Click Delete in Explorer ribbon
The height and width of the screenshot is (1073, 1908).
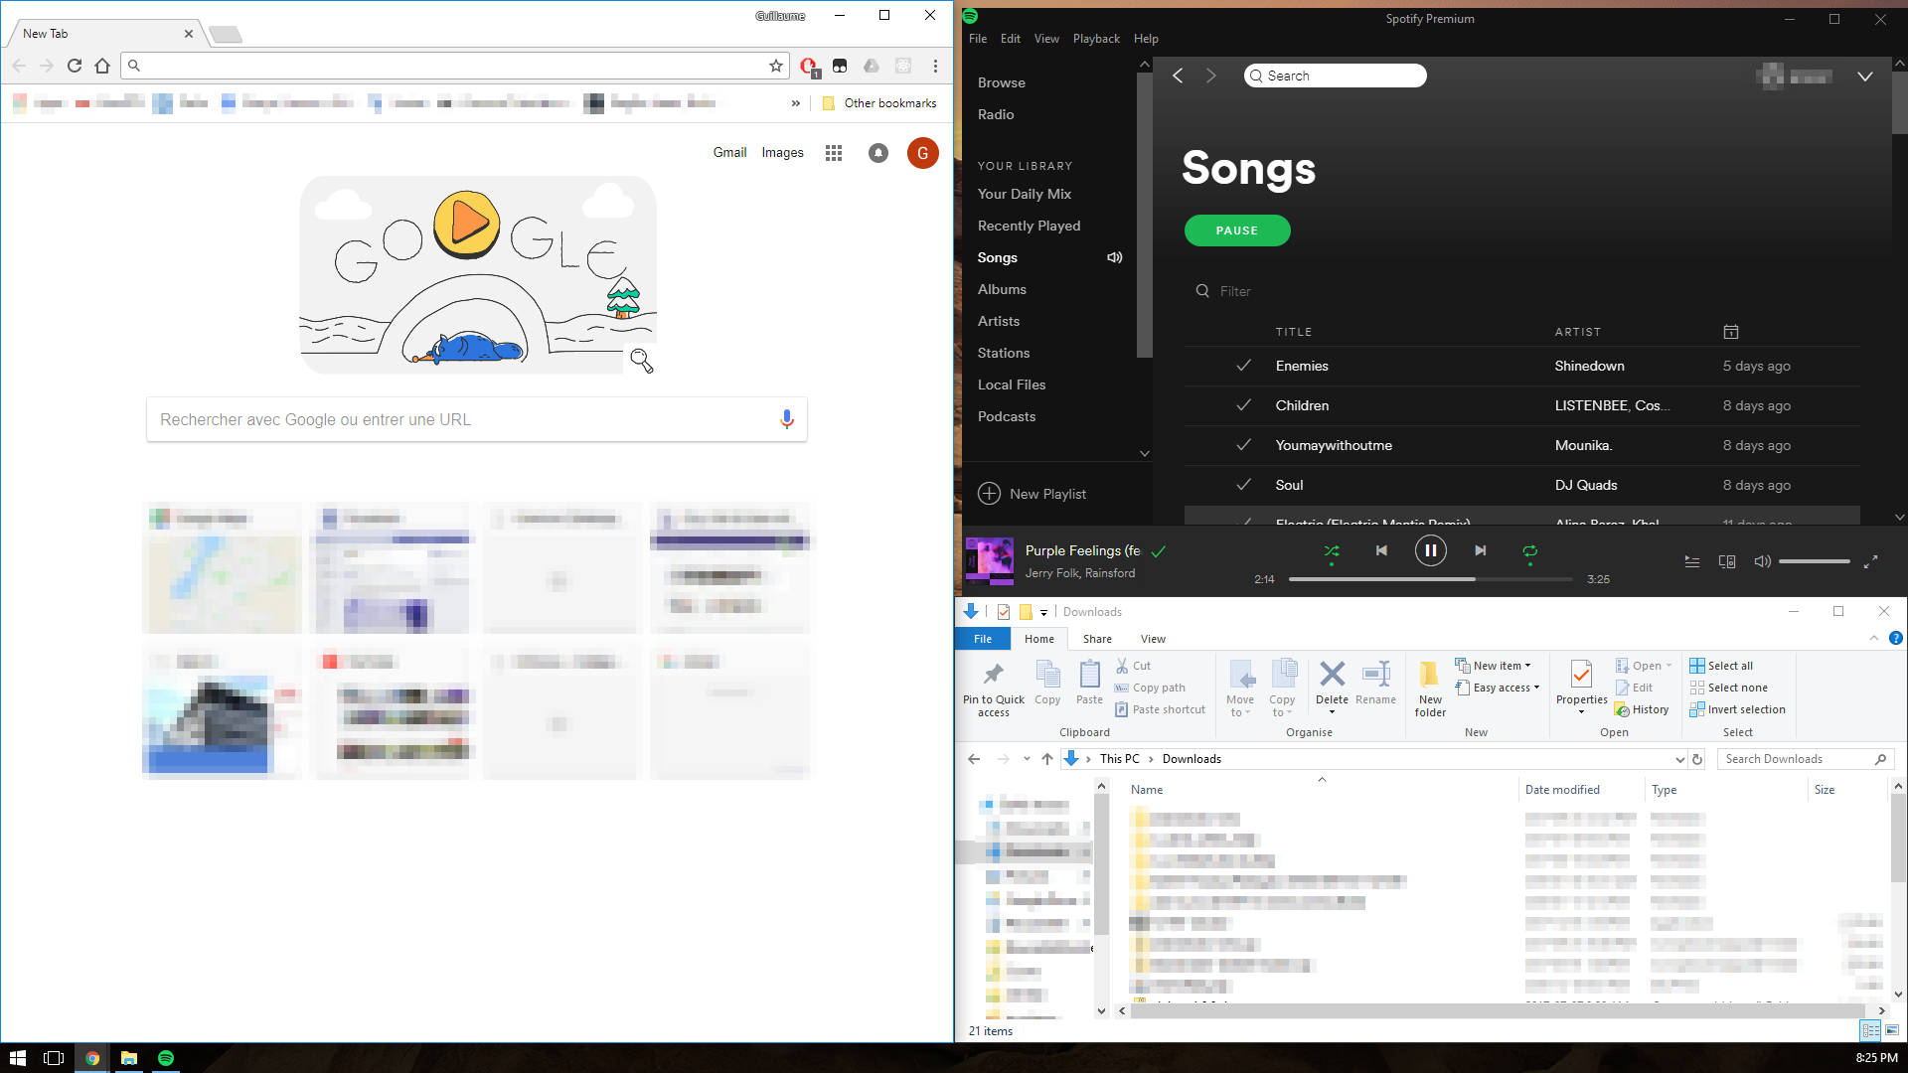click(x=1332, y=686)
